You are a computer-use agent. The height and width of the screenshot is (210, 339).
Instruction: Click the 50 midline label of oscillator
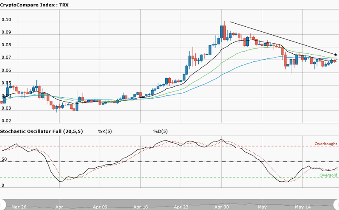click(x=4, y=160)
